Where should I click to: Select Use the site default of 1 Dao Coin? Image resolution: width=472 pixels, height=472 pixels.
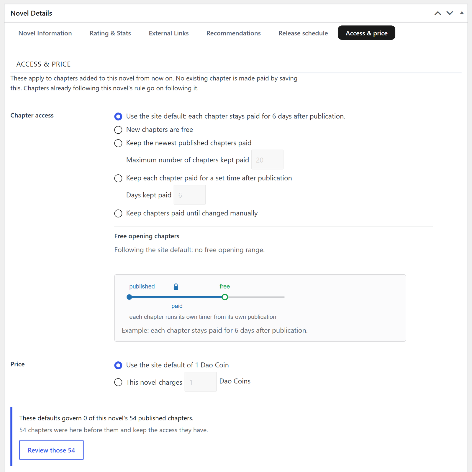[118, 365]
